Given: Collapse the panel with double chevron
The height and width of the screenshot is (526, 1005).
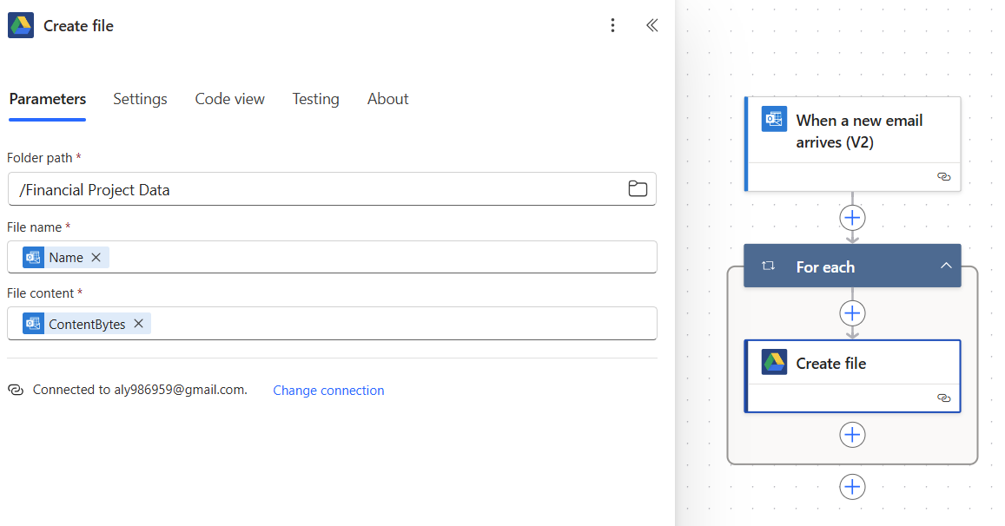Looking at the screenshot, I should click(651, 25).
